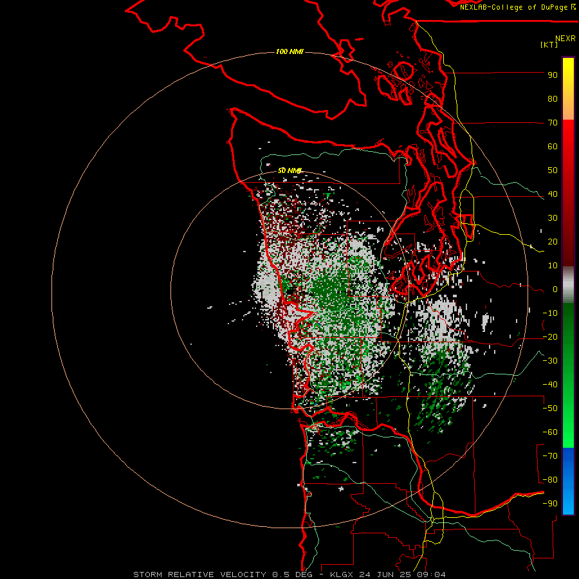Click the -60 knot scale value
Image resolution: width=579 pixels, height=579 pixels.
coord(550,432)
